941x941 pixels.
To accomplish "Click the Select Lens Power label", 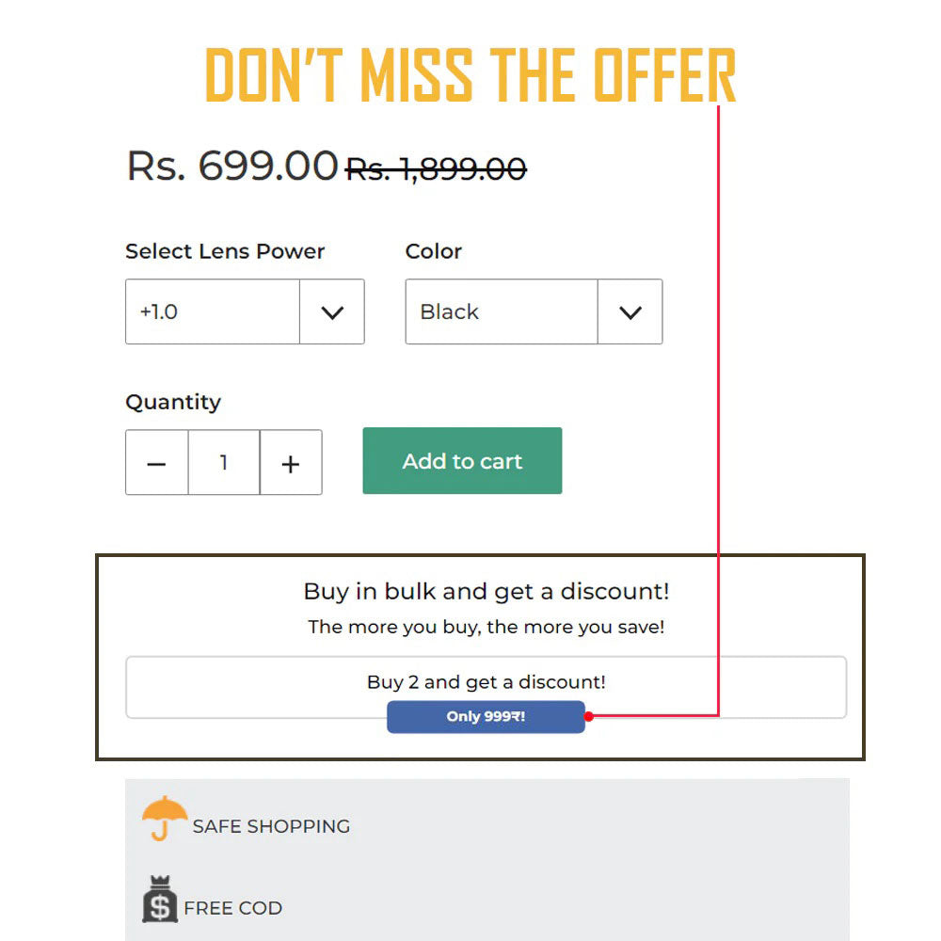I will [x=225, y=251].
